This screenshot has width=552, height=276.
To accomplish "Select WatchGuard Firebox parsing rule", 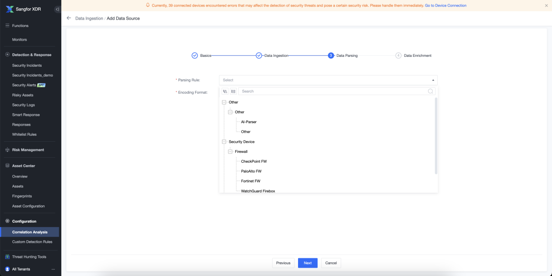I will 258,191.
